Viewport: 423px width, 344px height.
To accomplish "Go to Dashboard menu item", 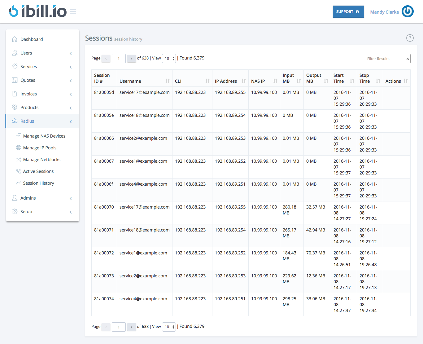I will 32,39.
